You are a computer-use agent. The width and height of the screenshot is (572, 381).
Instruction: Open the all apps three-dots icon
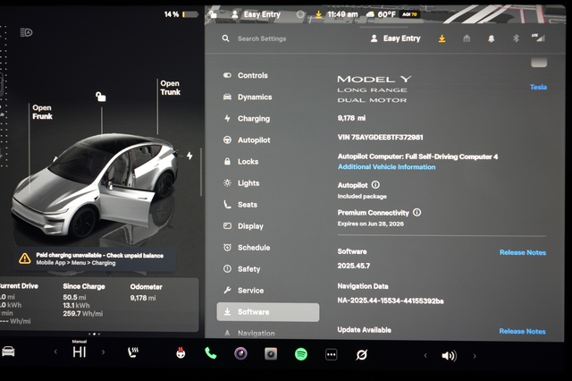tap(332, 354)
